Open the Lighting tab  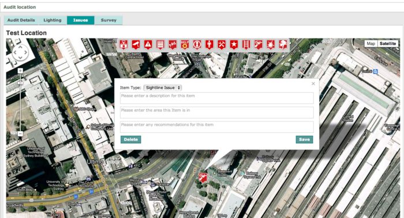coord(53,20)
